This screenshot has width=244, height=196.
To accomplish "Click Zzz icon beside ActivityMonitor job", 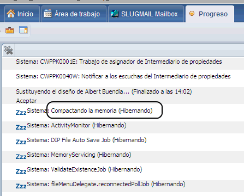I will pyautogui.click(x=21, y=127).
